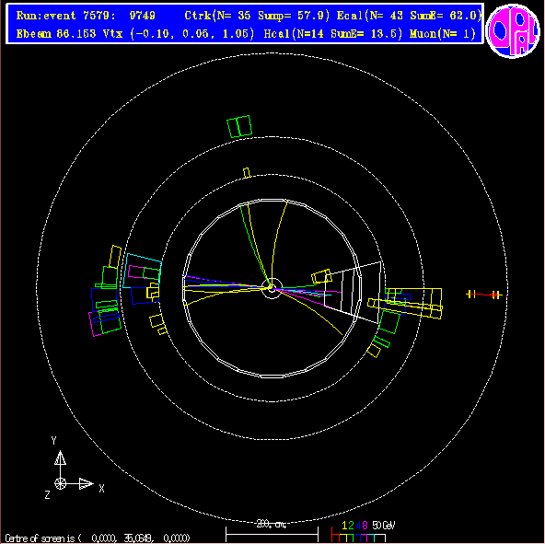Click the Centre of screen coordinates text
The width and height of the screenshot is (545, 544).
pyautogui.click(x=98, y=538)
